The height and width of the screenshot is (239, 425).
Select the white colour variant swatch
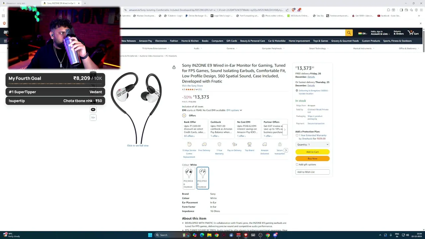203,178
